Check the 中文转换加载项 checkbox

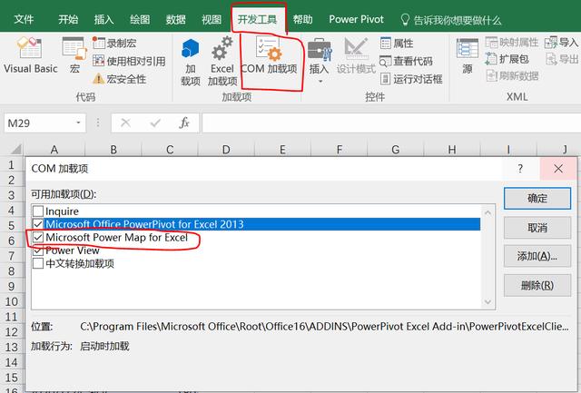(x=38, y=263)
